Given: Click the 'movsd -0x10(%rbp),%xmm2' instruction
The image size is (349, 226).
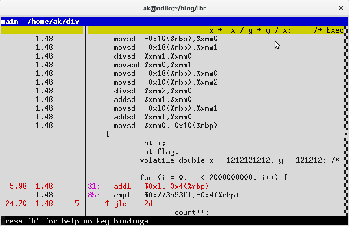Looking at the screenshot, I should (x=165, y=82).
